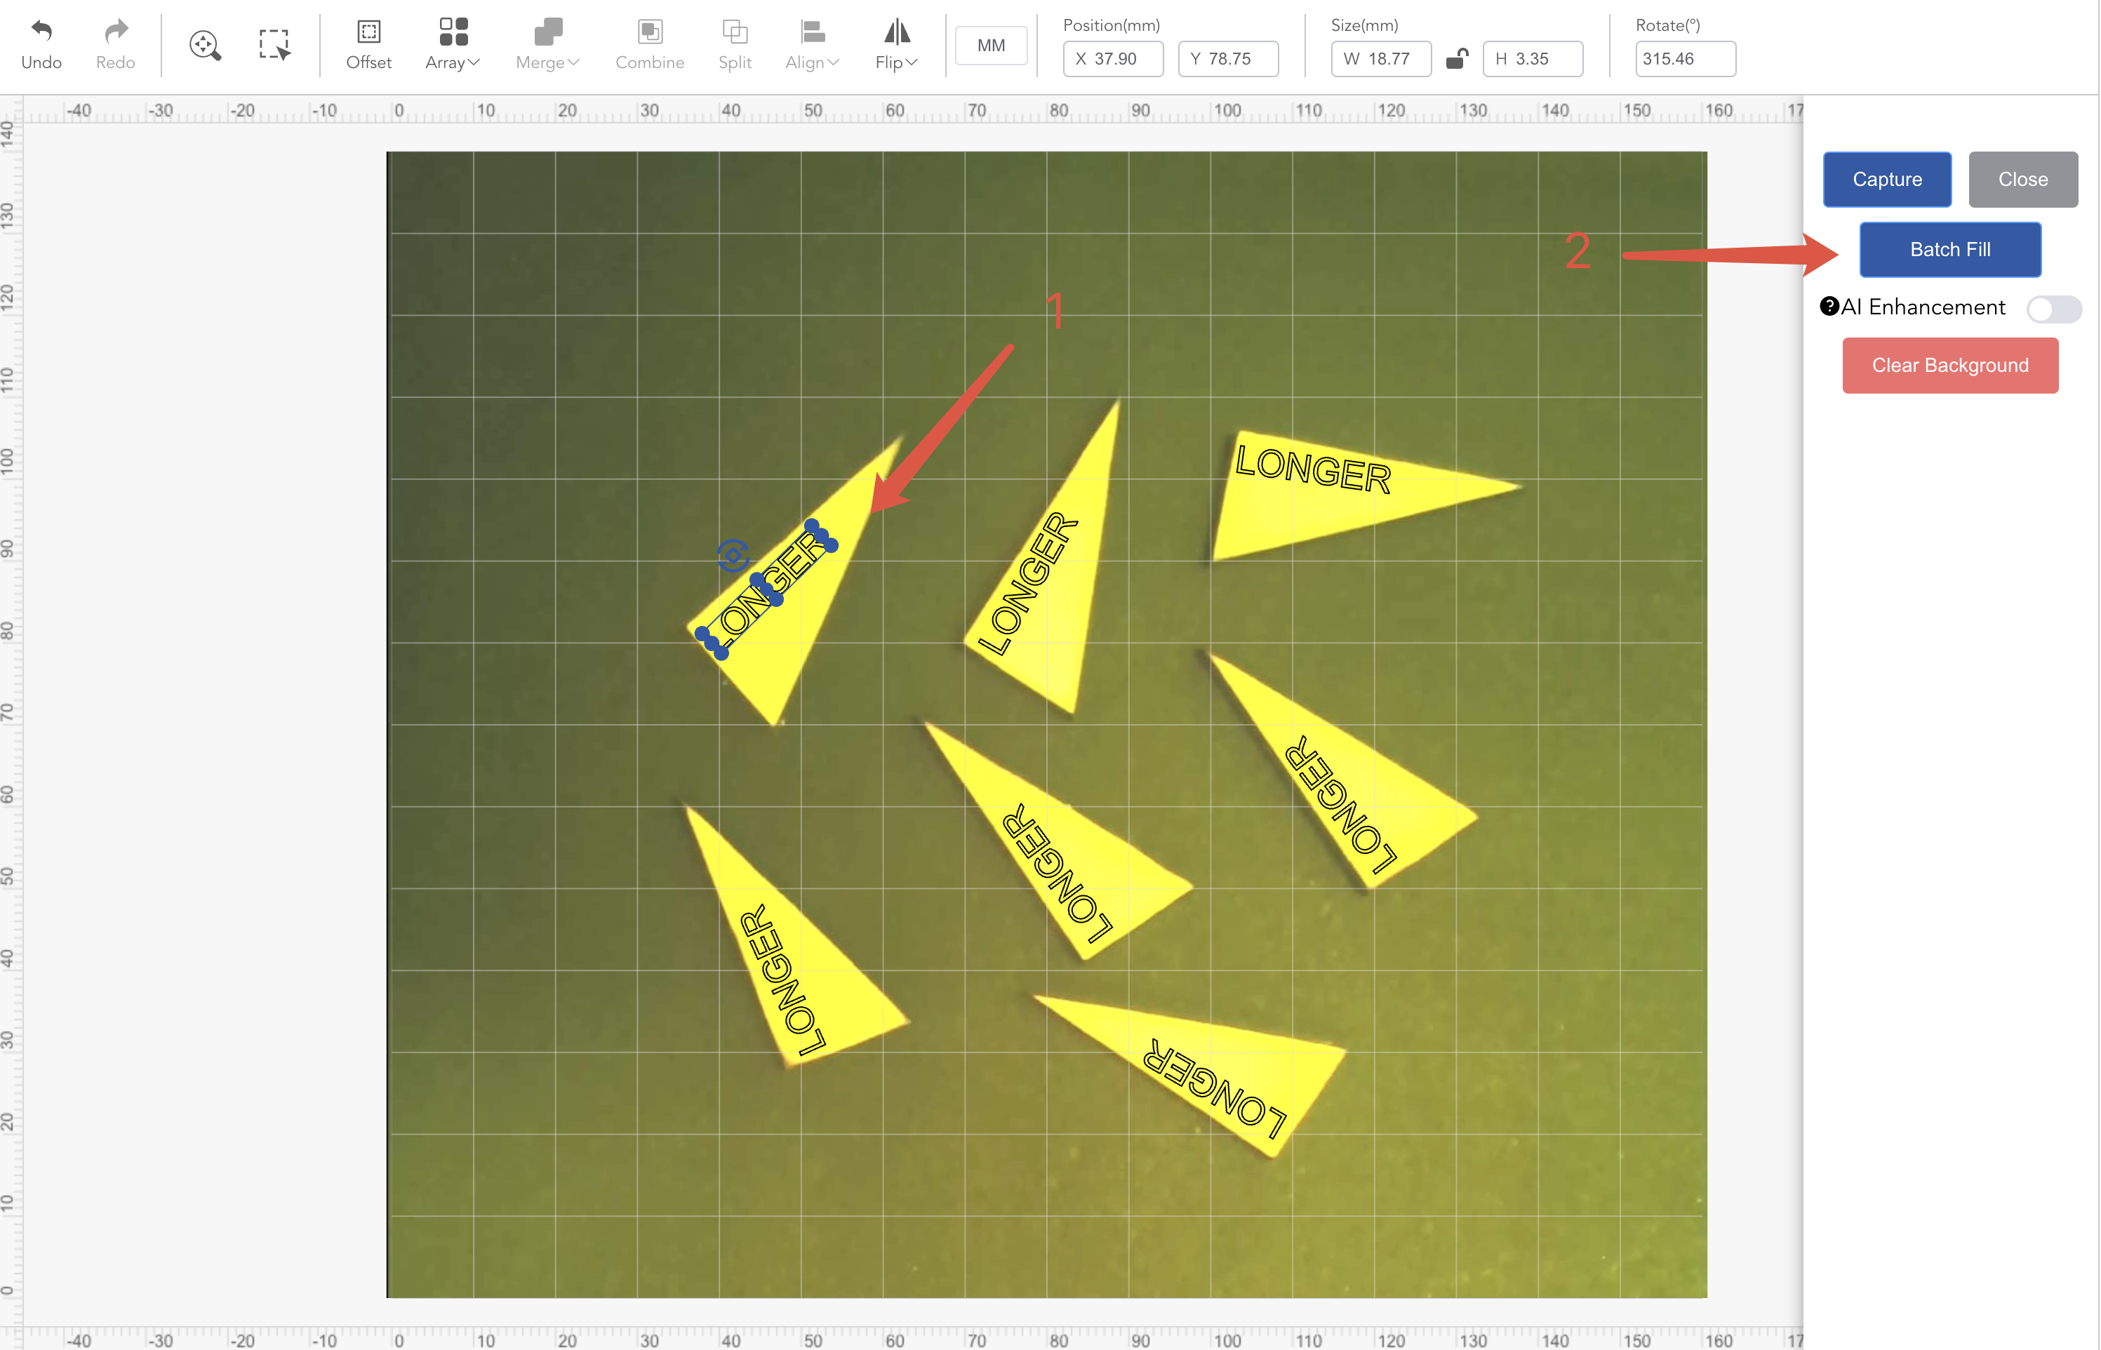Select the LONGER text on bottom-left triangle
2101x1350 pixels.
[781, 980]
